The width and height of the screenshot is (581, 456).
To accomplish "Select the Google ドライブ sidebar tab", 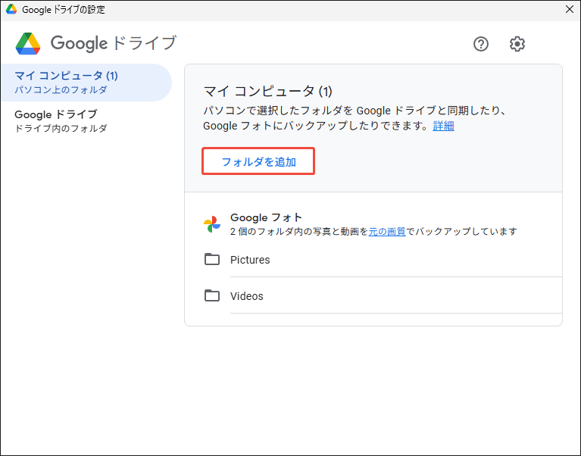I will point(86,120).
